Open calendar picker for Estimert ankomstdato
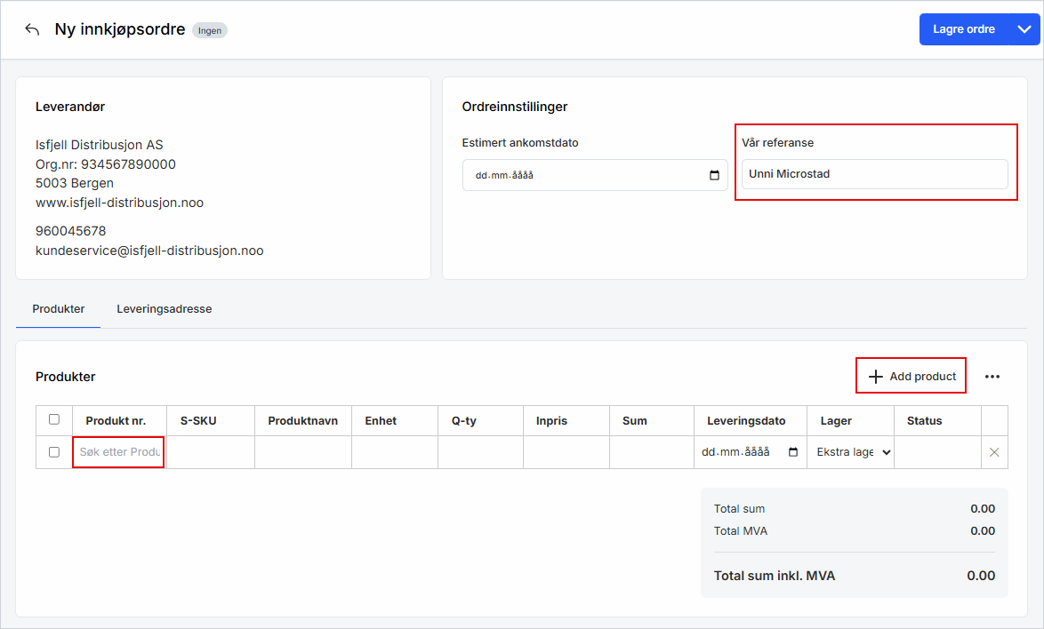 point(714,175)
